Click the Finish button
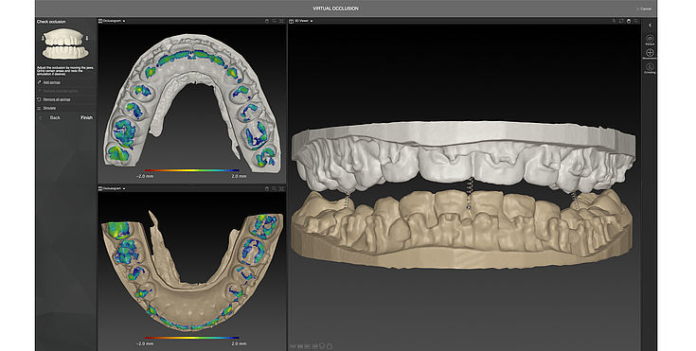The image size is (696, 351). (86, 117)
